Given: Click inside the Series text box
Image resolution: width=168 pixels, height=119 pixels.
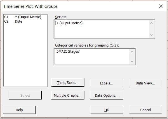Looking at the screenshot, I should point(102,29).
